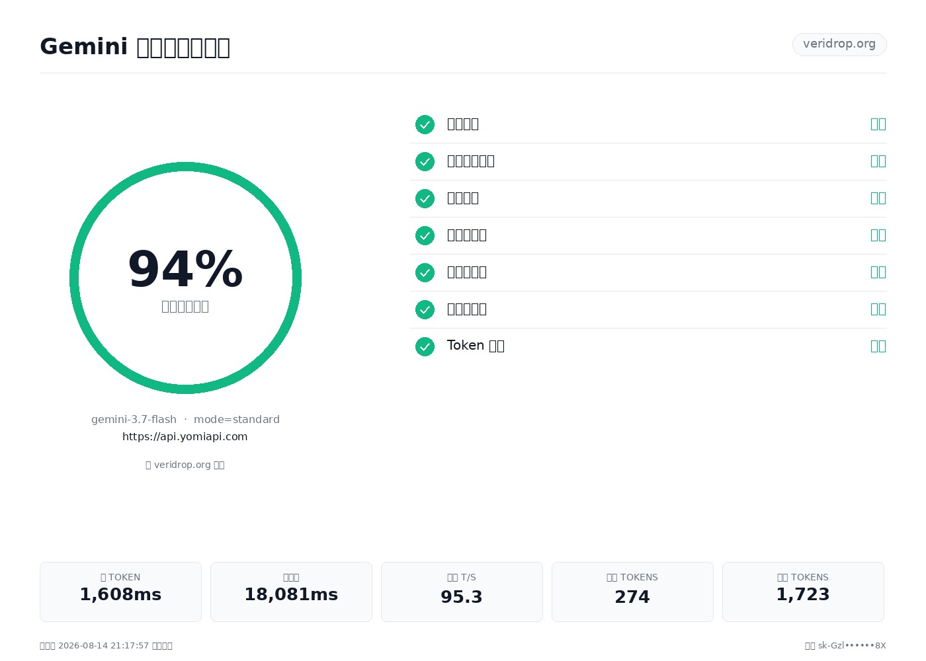
Task: Click the veridrop.org credit below the API URL
Action: pyautogui.click(x=185, y=465)
